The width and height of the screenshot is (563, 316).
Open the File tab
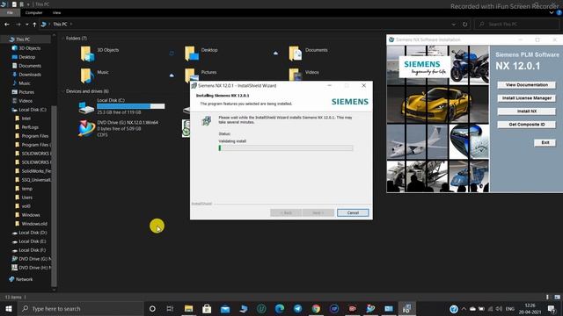10,12
